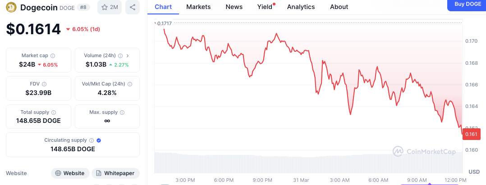Open the Yield tab
Image resolution: width=486 pixels, height=185 pixels.
point(265,7)
